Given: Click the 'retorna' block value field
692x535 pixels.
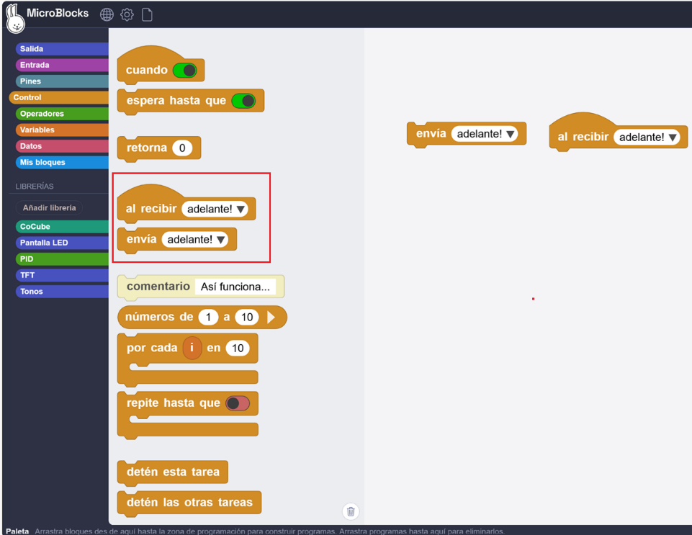Looking at the screenshot, I should [182, 148].
